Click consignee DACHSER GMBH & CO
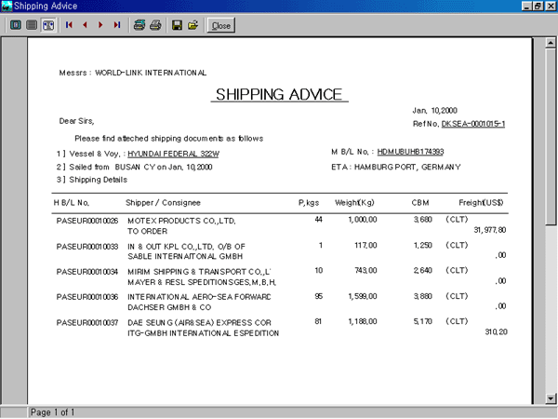 [169, 307]
